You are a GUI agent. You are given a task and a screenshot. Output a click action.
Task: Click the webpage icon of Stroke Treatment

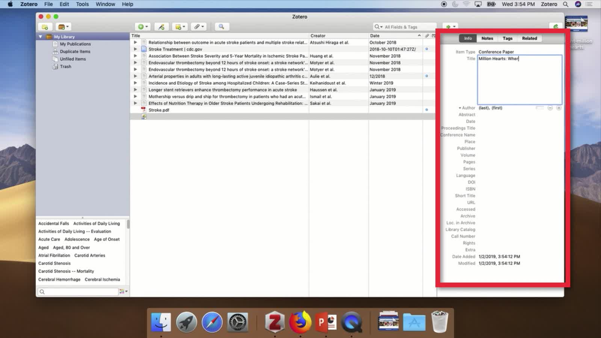[x=143, y=49]
